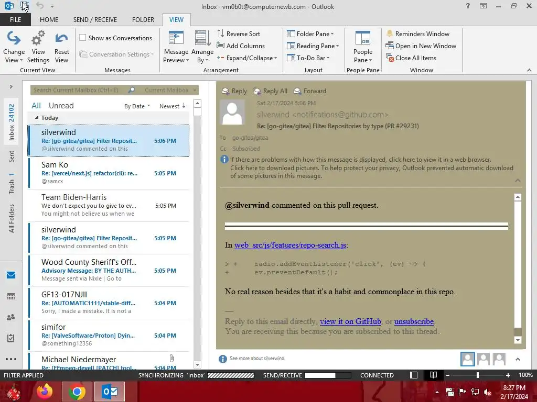Screen dimensions: 537x402
Task: Switch to the SEND / RECEIVE tab
Action: tap(95, 19)
